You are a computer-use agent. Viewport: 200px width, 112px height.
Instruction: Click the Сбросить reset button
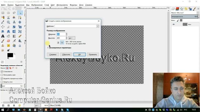pos(66,54)
